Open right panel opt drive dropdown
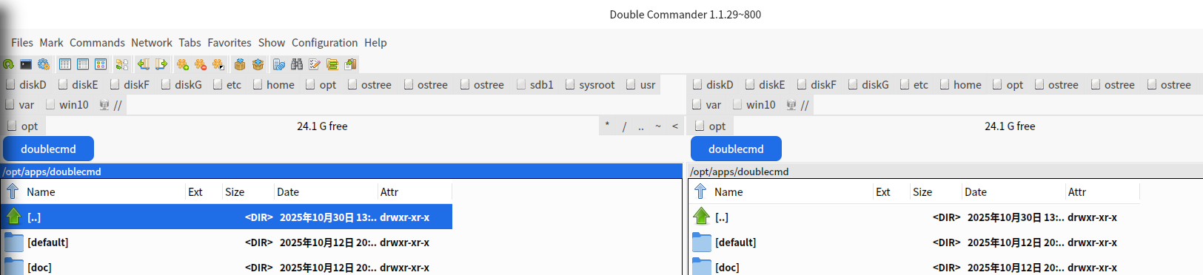Viewport: 1203px width, 275px height. tap(711, 126)
